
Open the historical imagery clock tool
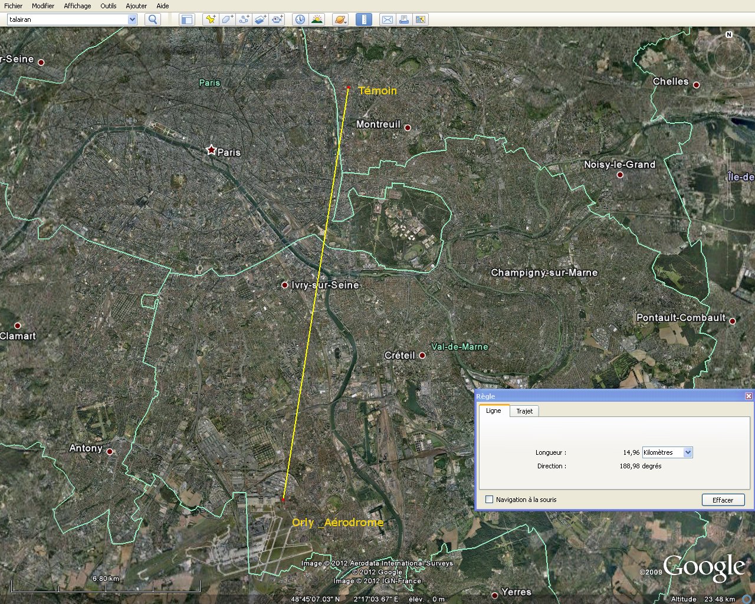[300, 19]
